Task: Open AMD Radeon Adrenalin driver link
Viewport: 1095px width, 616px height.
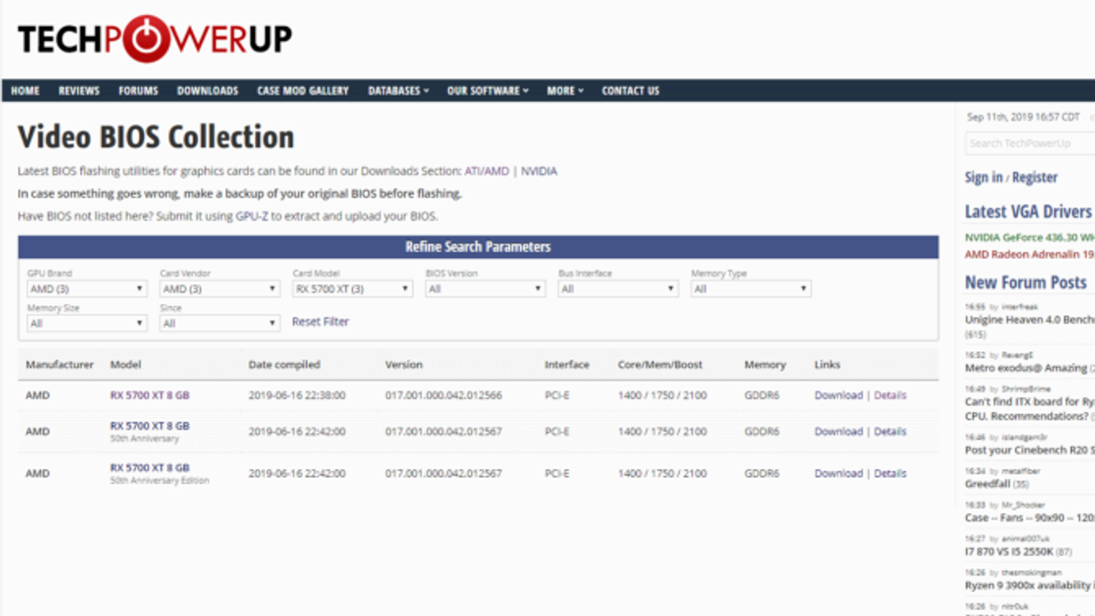Action: pos(1029,255)
